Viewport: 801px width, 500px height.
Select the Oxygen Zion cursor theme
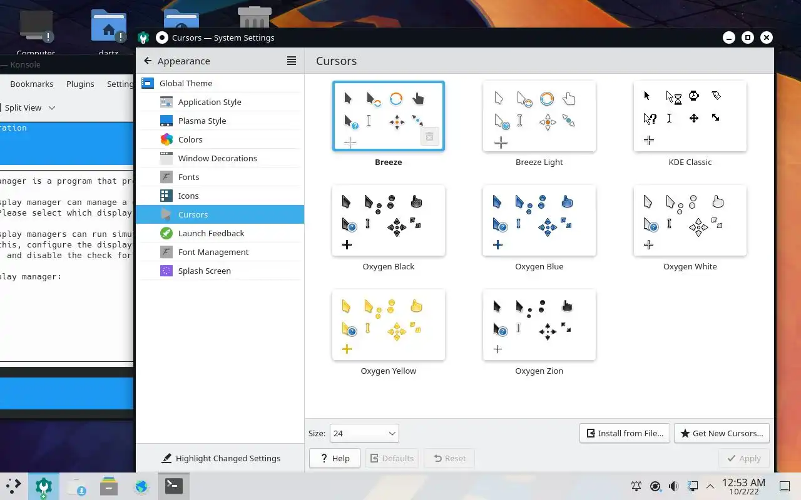point(539,325)
